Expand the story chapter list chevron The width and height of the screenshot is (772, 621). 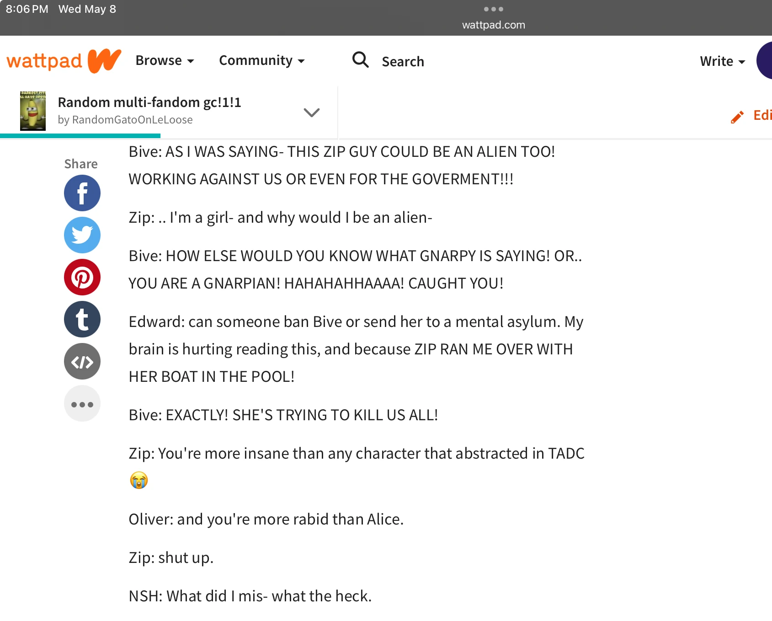312,112
